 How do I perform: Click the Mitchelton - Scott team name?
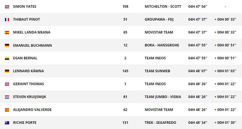pos(163,7)
